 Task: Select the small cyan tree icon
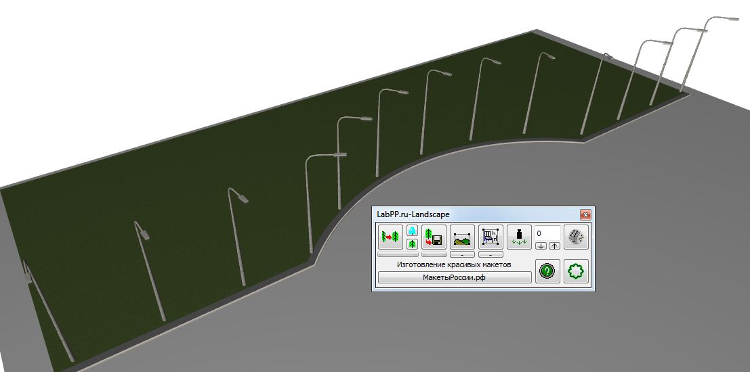pyautogui.click(x=413, y=231)
